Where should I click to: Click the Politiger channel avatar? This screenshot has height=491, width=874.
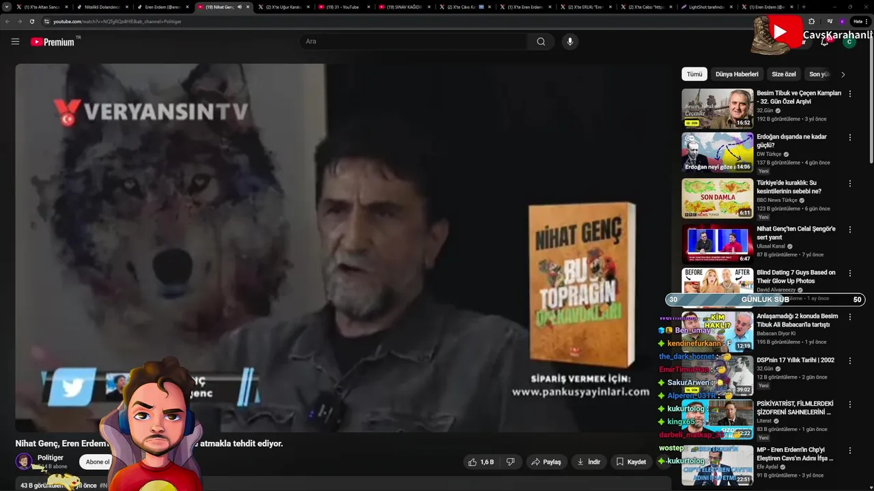pyautogui.click(x=24, y=462)
